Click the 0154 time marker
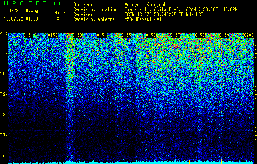This screenshot has width=257, height=164. (x=102, y=35)
